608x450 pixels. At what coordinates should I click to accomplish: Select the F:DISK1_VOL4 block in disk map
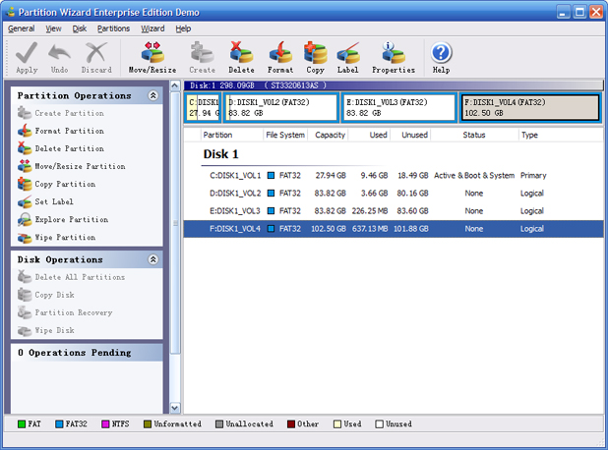[530, 108]
